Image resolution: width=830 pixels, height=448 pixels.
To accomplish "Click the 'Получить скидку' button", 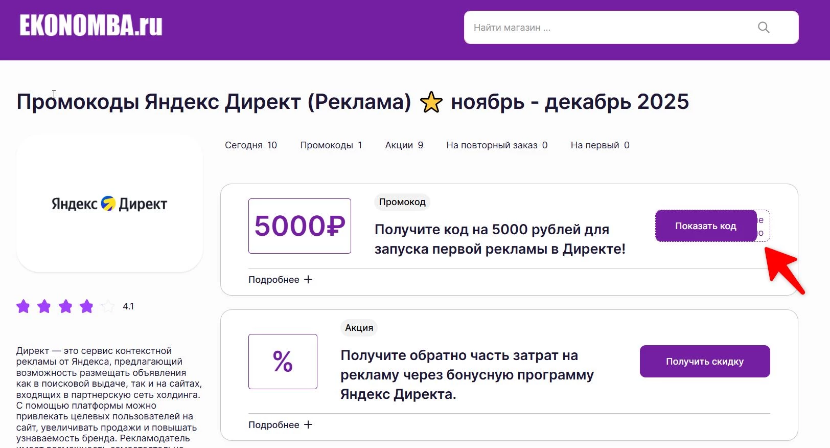I will point(705,362).
